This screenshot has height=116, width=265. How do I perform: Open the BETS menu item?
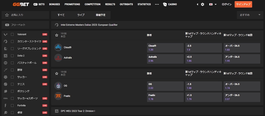click(39, 4)
